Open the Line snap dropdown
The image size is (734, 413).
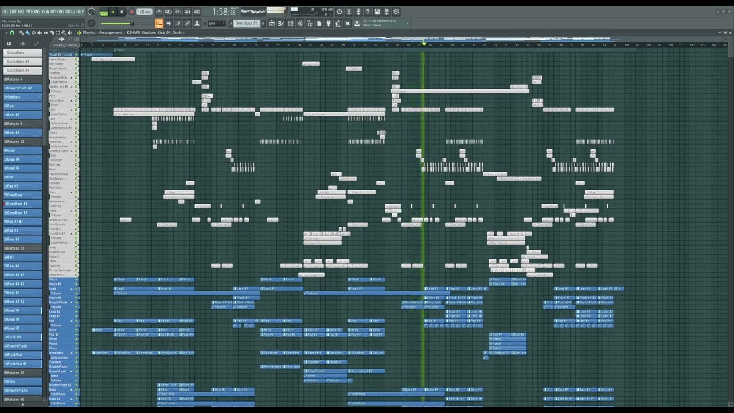[216, 24]
